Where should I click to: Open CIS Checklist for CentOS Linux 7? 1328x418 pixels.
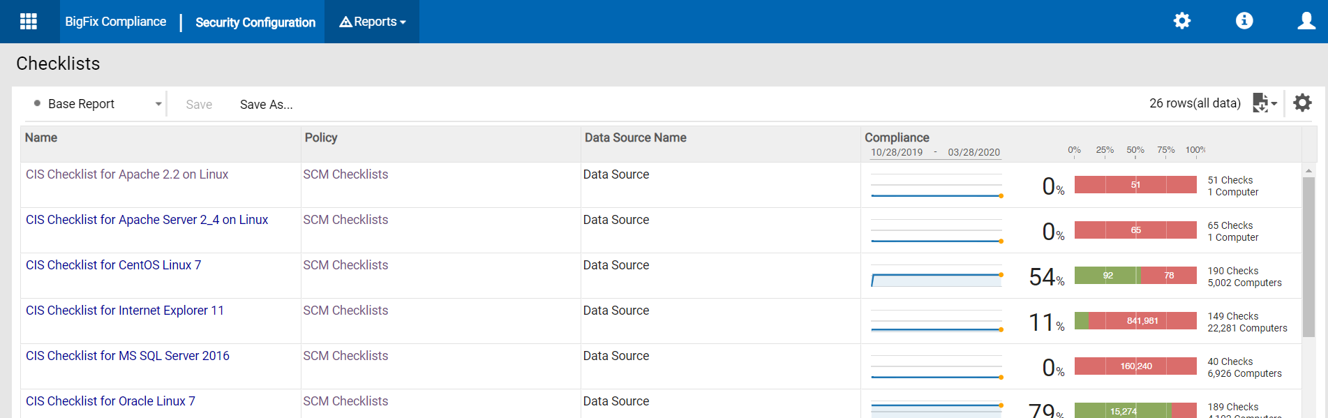tap(113, 265)
